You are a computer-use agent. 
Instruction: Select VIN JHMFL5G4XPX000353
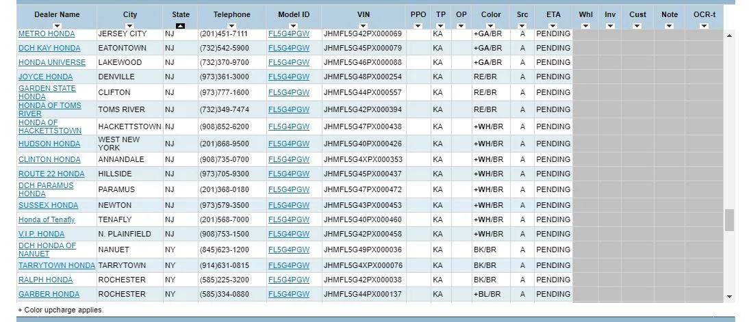click(x=363, y=159)
